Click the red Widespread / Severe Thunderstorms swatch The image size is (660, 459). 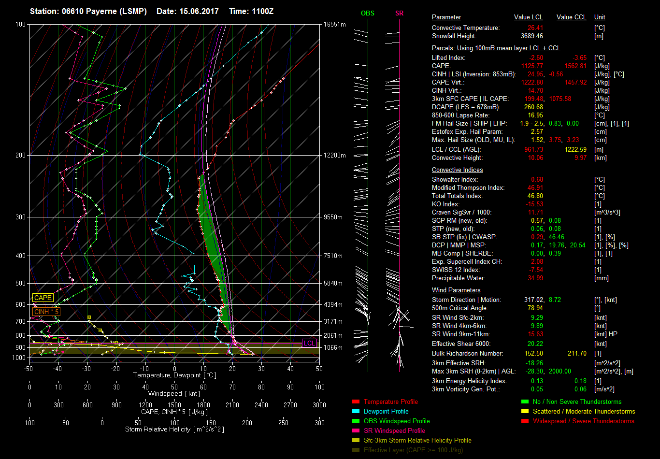(x=525, y=421)
